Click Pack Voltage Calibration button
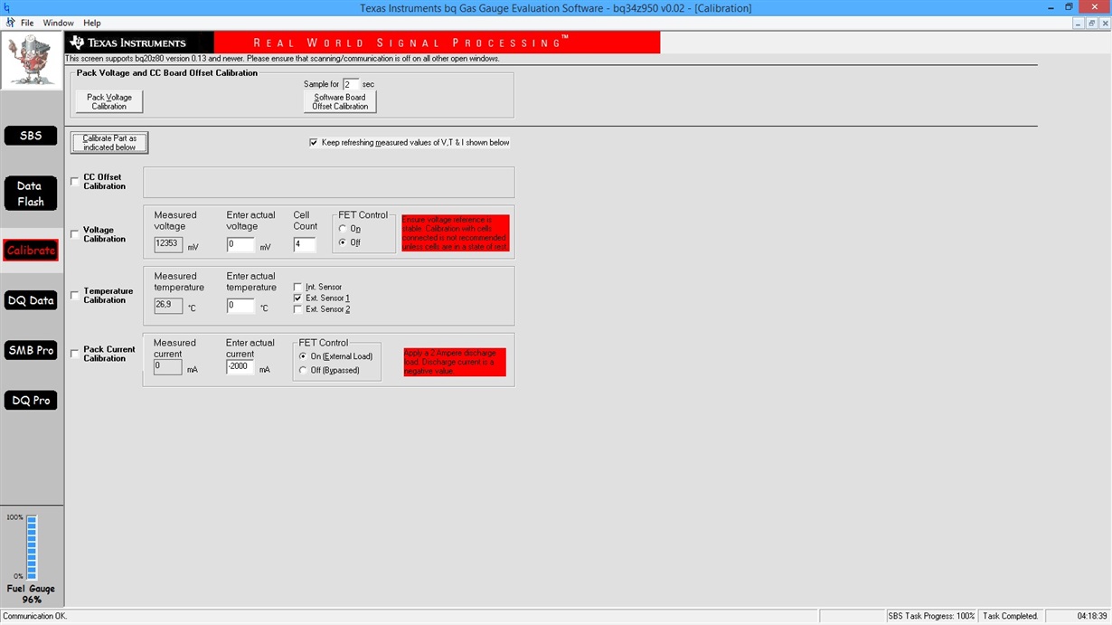 click(108, 101)
